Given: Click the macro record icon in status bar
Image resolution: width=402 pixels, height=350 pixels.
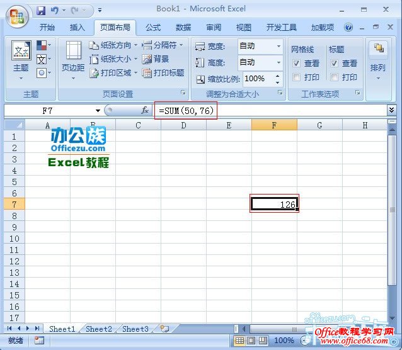Looking at the screenshot, I should click(39, 341).
